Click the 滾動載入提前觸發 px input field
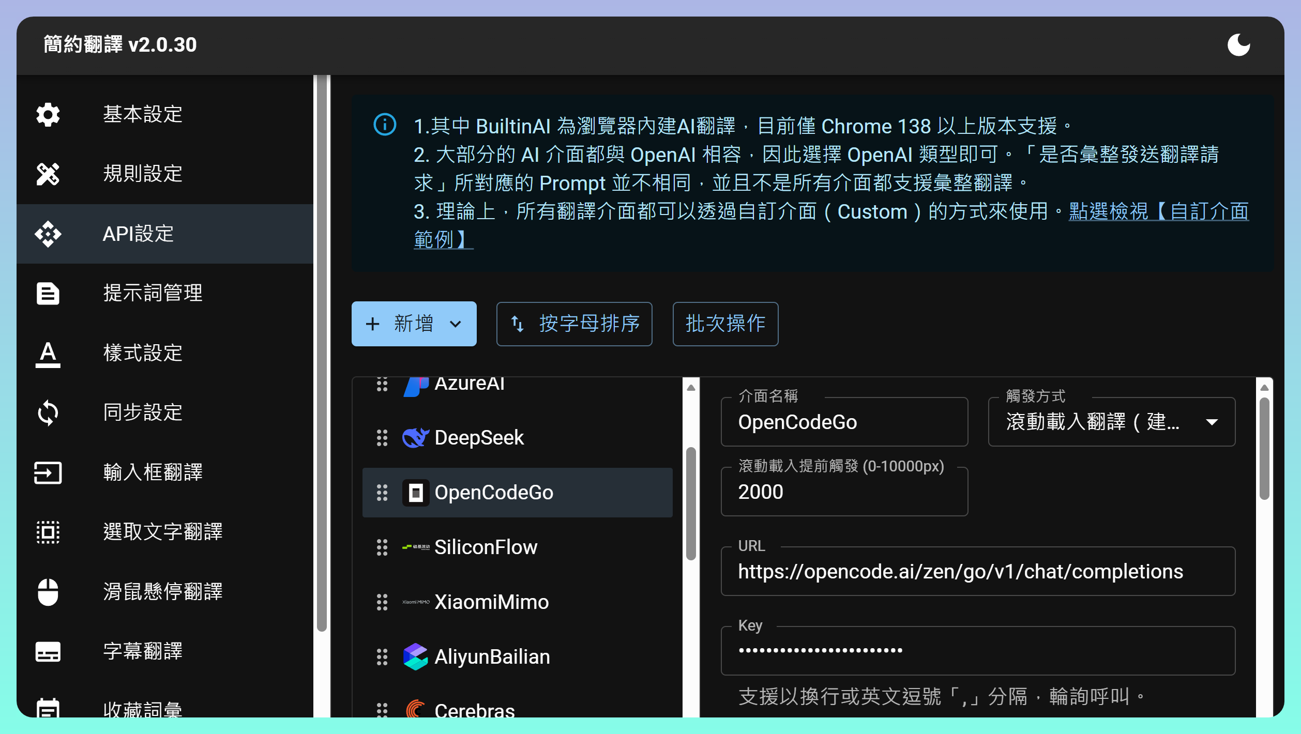This screenshot has width=1301, height=734. click(x=844, y=492)
